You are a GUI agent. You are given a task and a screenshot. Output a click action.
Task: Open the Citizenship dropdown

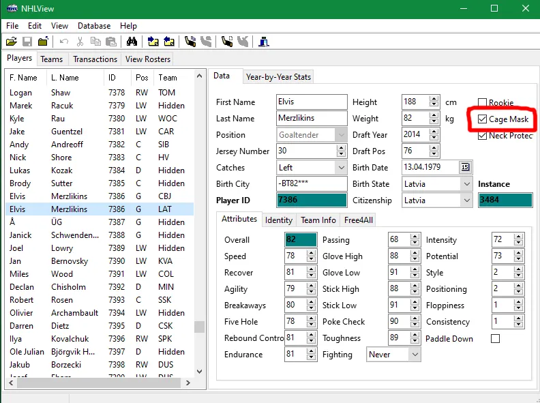[466, 200]
